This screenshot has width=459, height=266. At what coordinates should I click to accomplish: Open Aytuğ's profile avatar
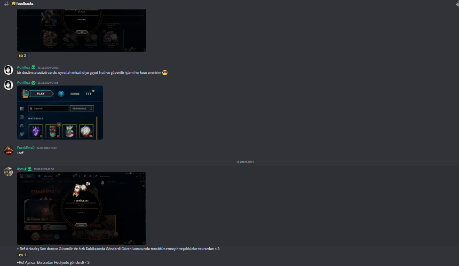(8, 172)
